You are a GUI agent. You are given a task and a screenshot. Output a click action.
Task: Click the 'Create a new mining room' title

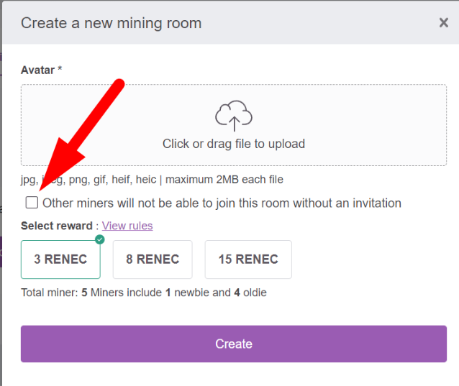pyautogui.click(x=111, y=23)
